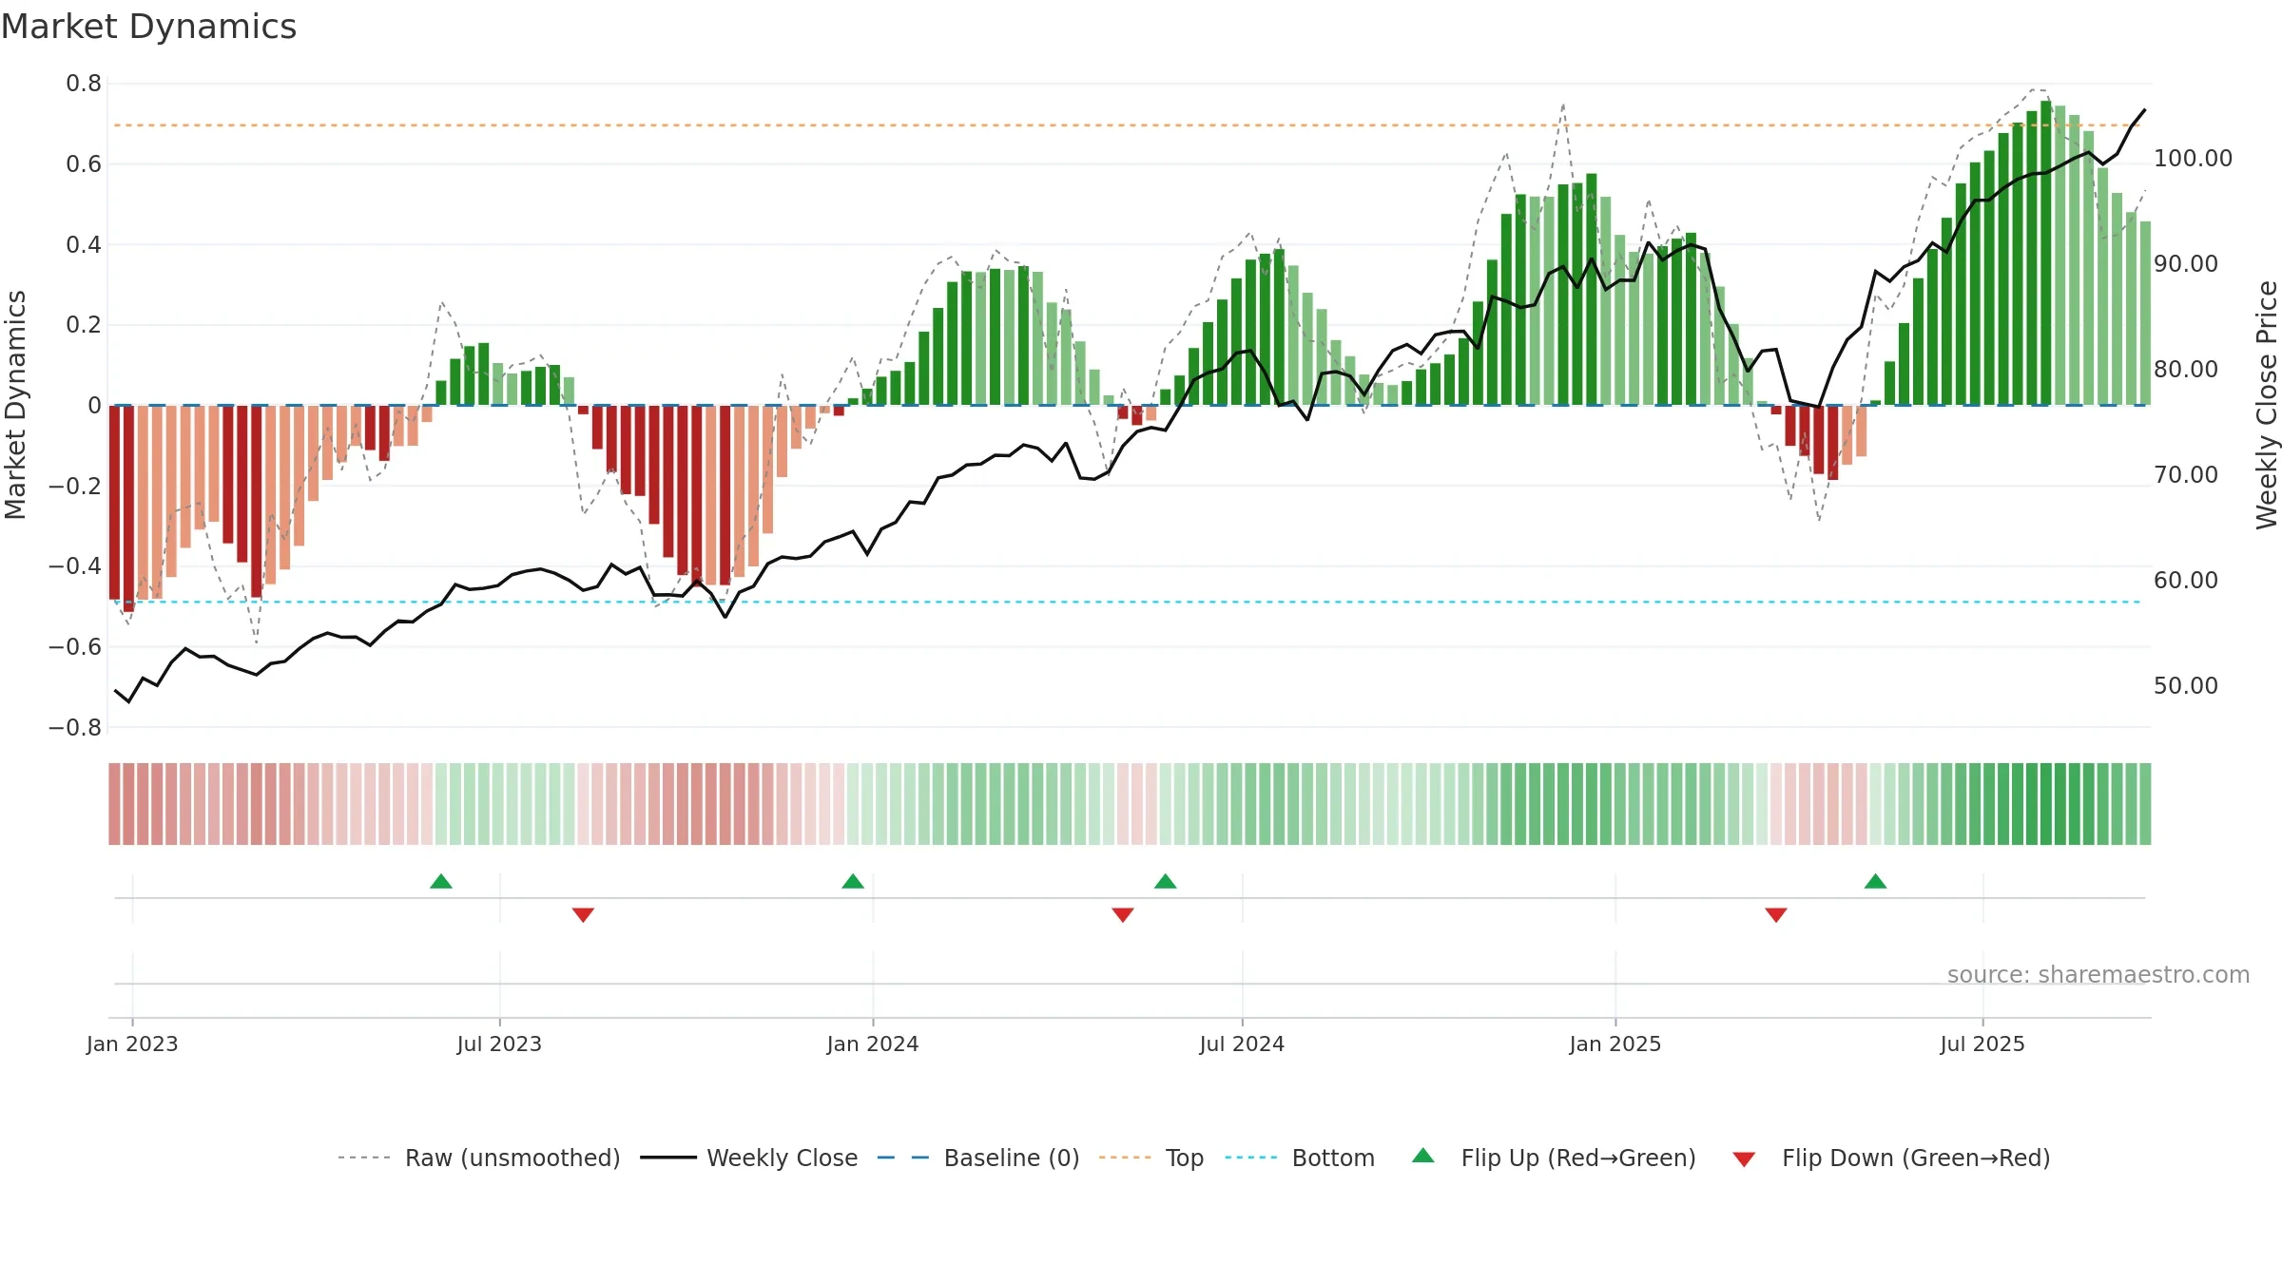Click the source: sharemaestro.com text
The height and width of the screenshot is (1283, 2282).
pos(2098,974)
